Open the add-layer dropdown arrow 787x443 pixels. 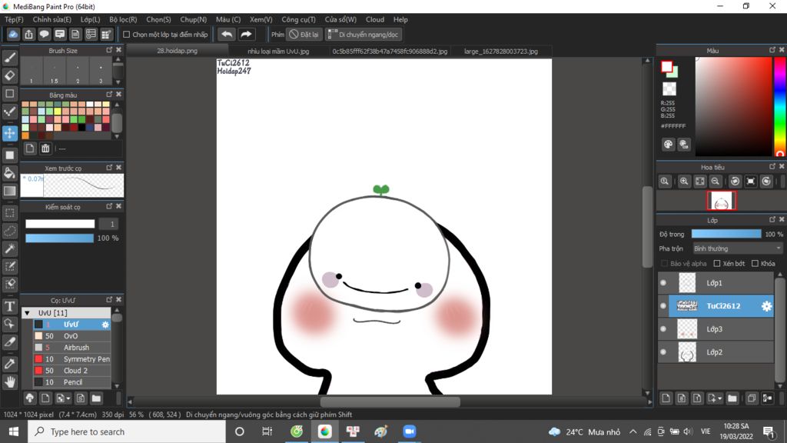pos(719,398)
